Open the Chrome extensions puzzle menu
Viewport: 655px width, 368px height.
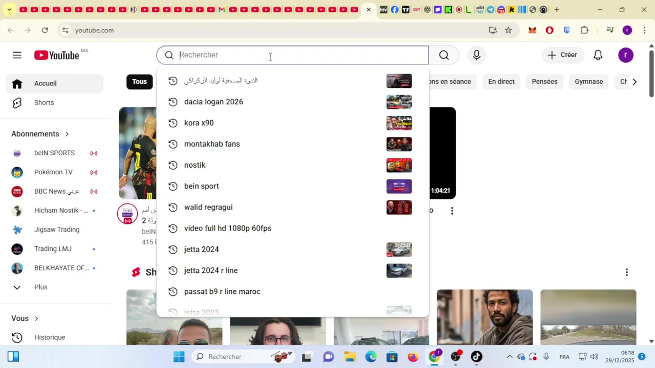tap(584, 30)
